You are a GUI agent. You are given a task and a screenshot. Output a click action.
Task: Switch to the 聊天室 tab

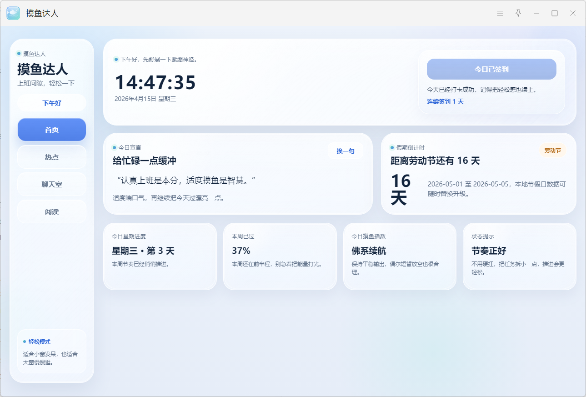click(52, 184)
